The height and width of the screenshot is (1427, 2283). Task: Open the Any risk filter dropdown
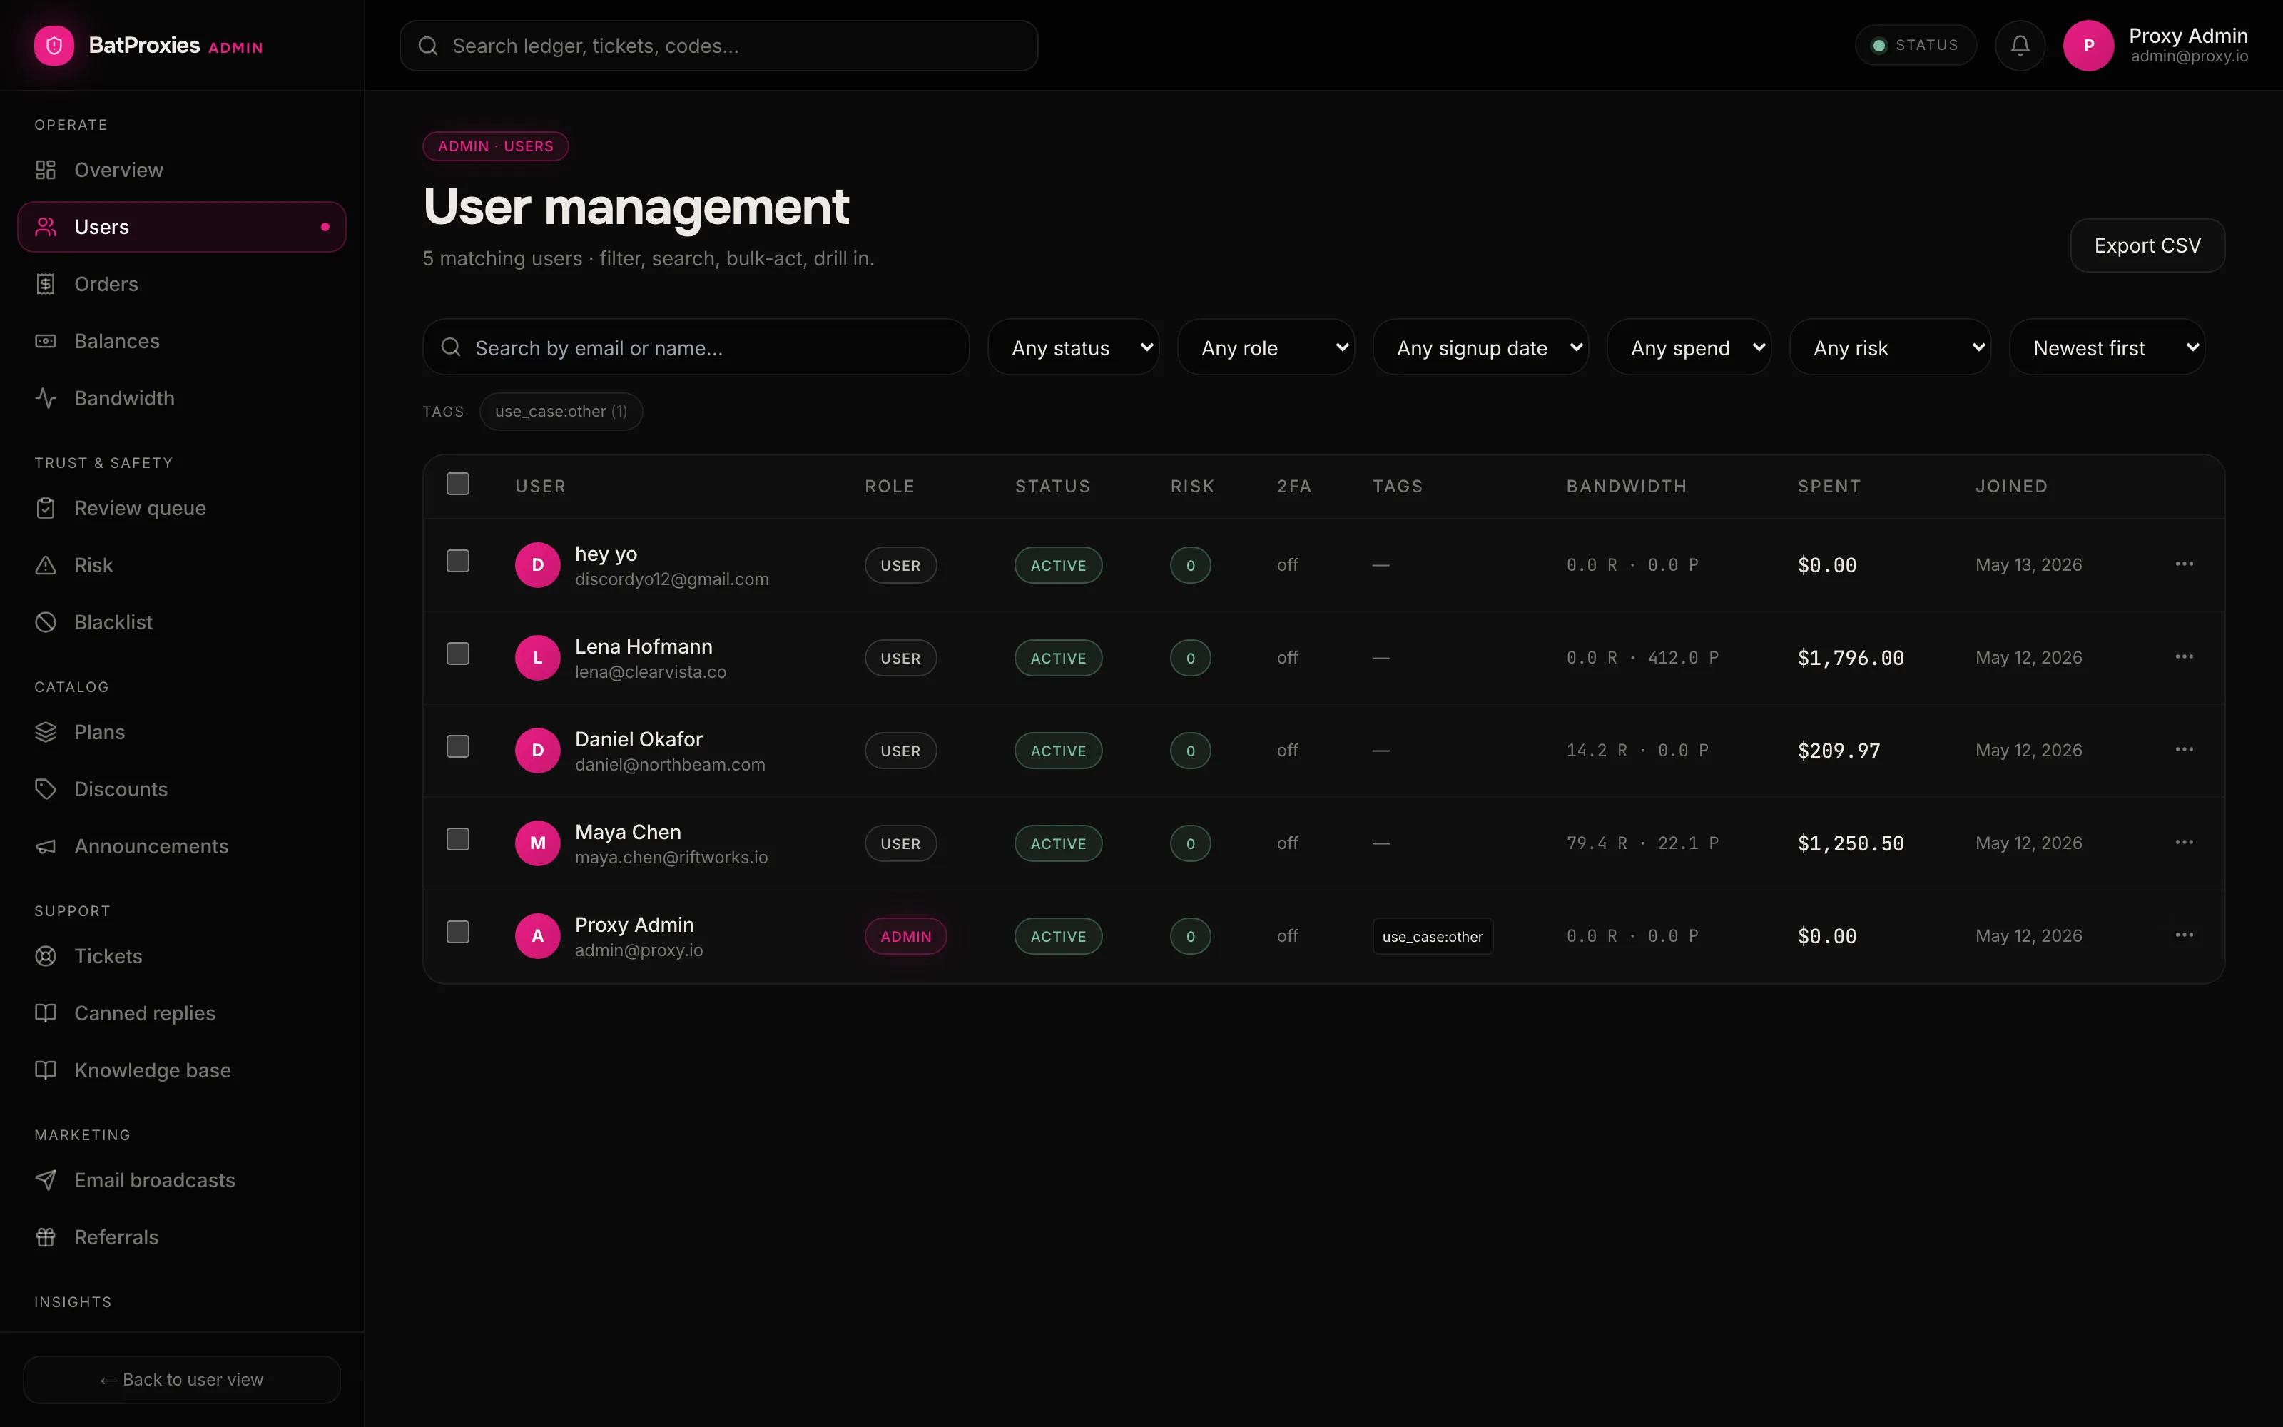[x=1890, y=347]
